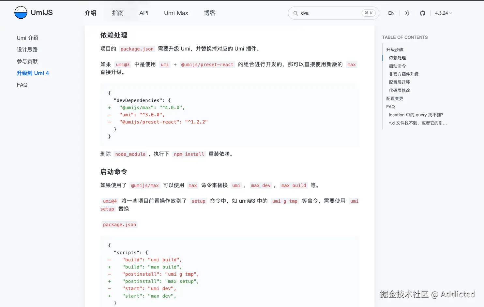Jump to location 中的 query 找不到 entry

[x=416, y=115]
